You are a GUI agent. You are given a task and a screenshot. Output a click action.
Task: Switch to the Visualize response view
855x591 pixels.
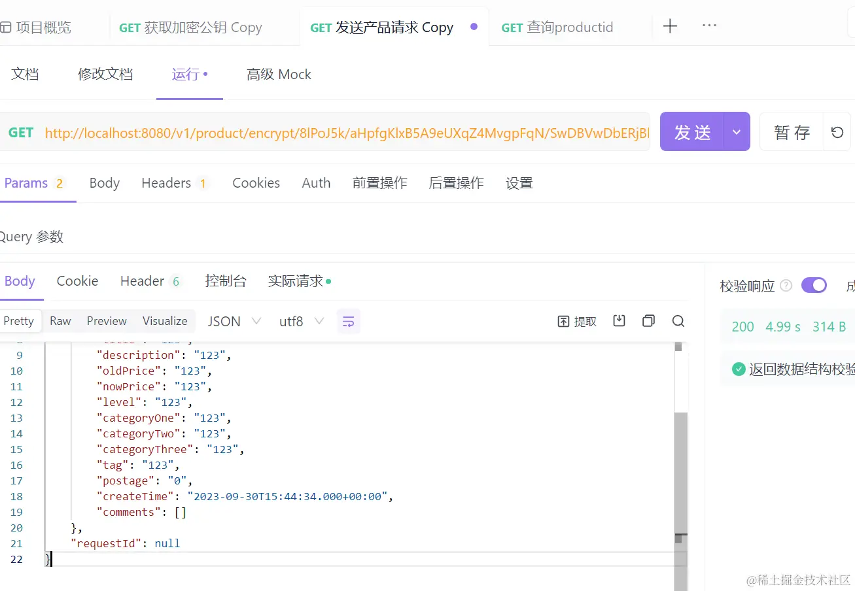165,321
